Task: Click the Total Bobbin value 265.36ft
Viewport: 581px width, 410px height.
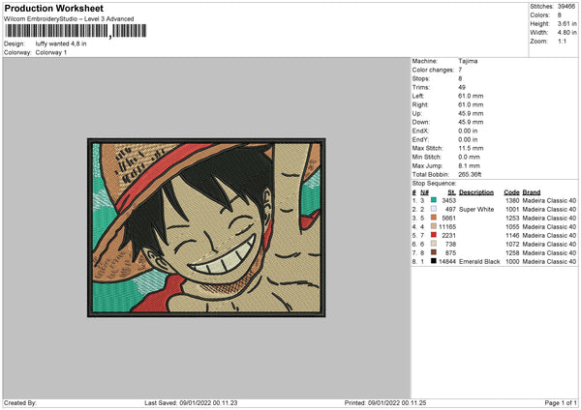Action: (470, 174)
